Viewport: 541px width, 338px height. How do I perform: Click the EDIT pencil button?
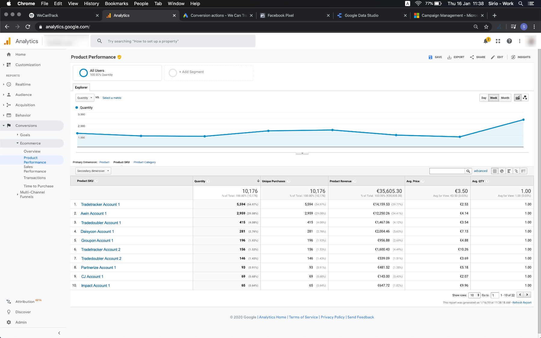click(497, 57)
